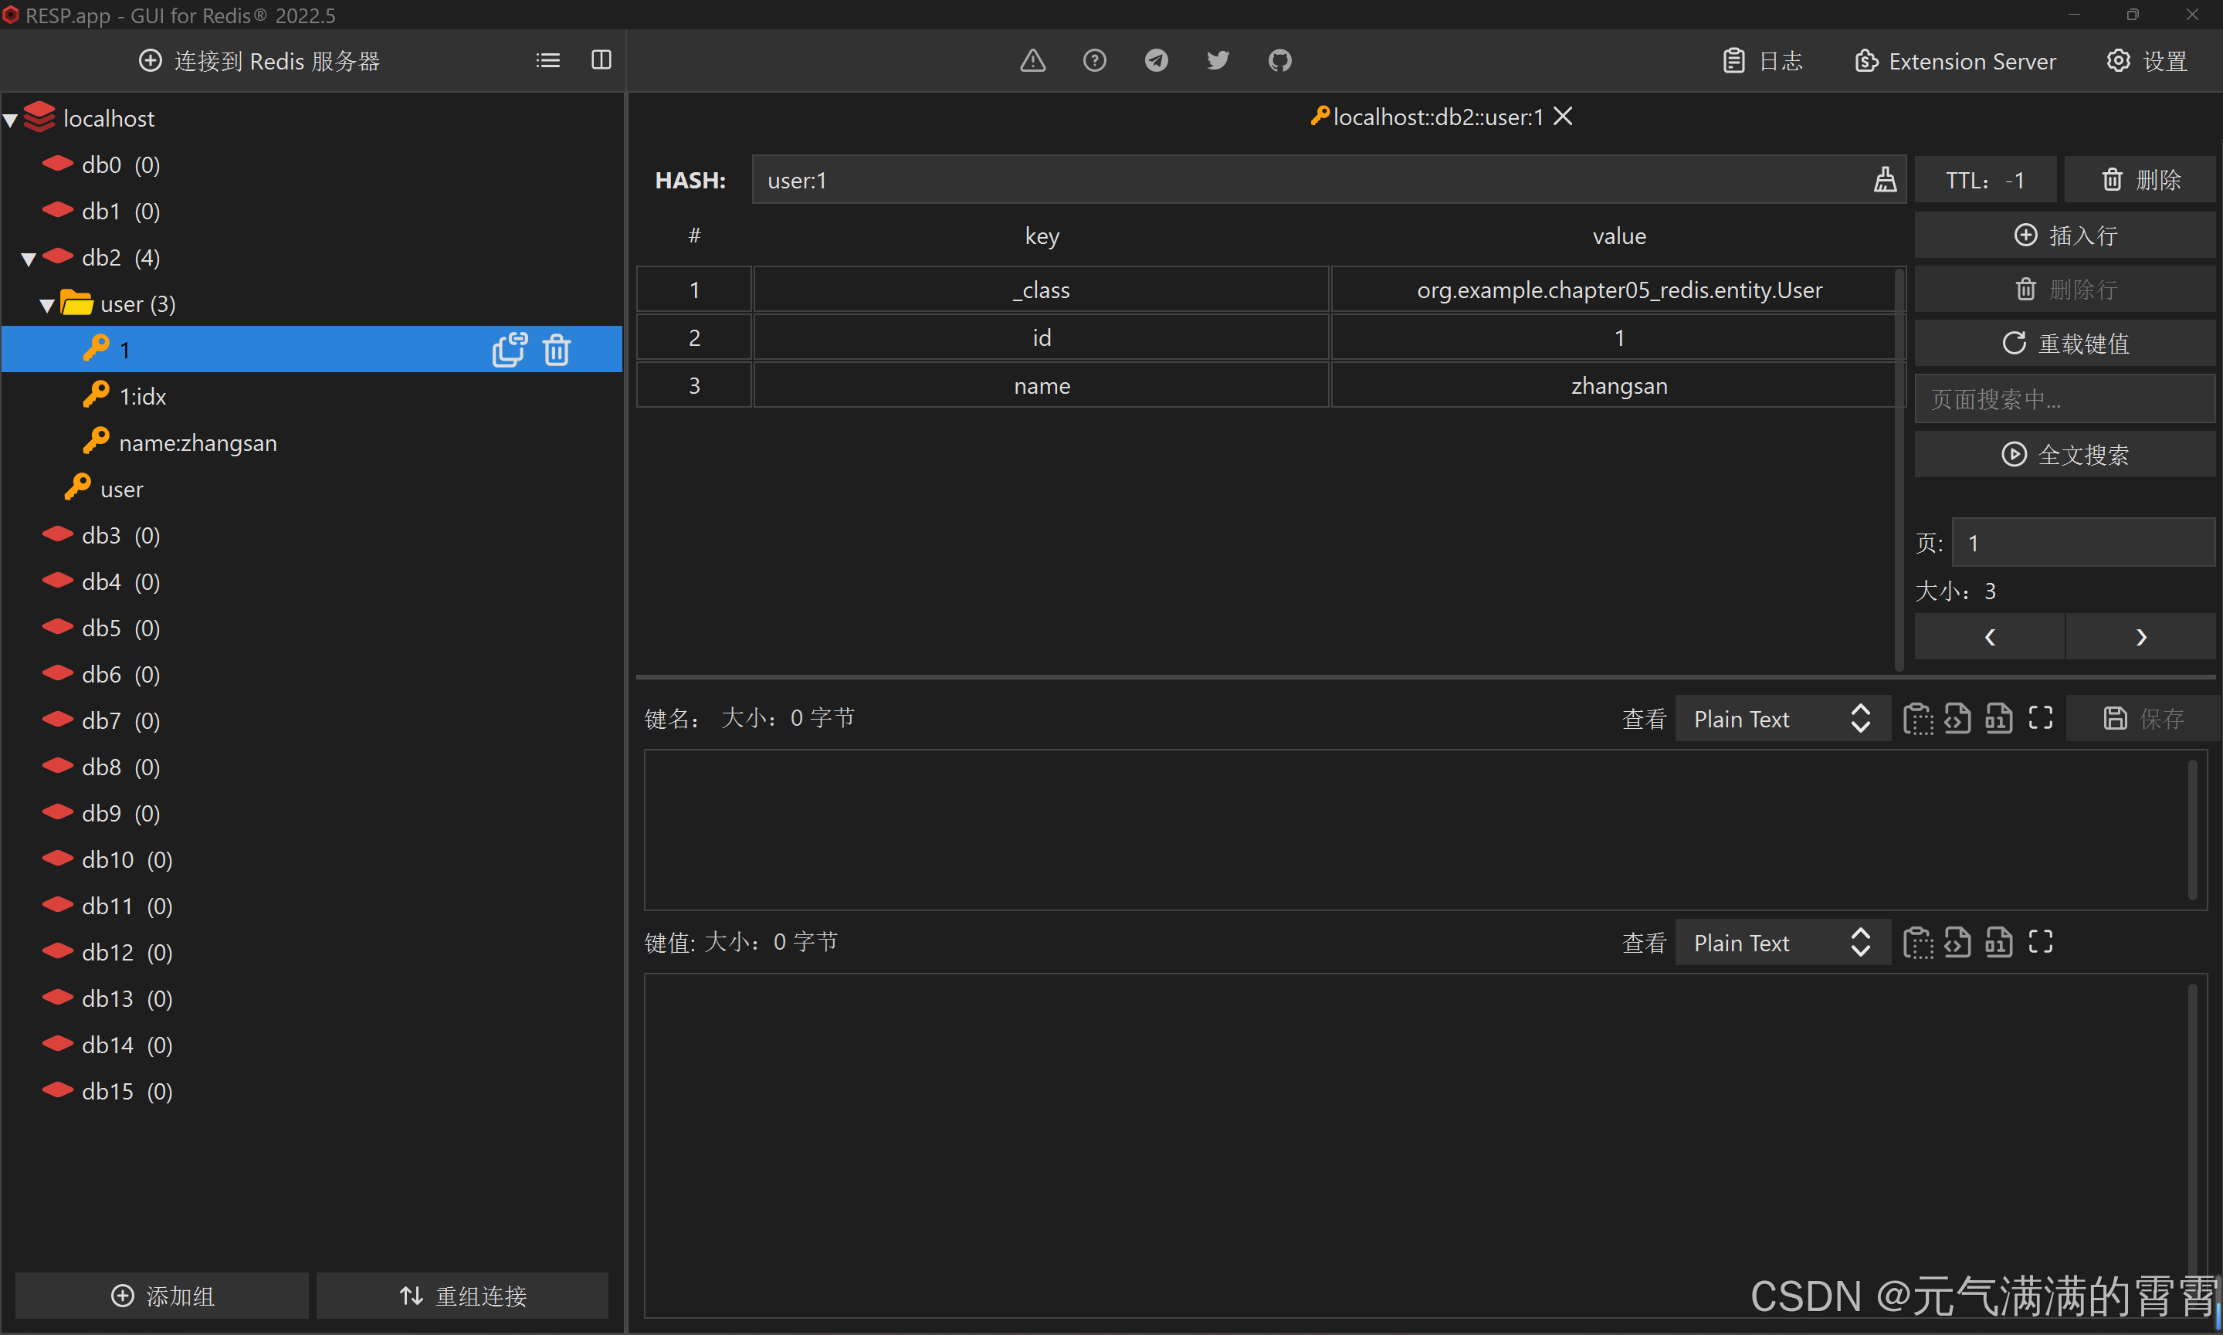The height and width of the screenshot is (1335, 2223).
Task: Collapse the db2 database tree node
Action: click(x=28, y=259)
